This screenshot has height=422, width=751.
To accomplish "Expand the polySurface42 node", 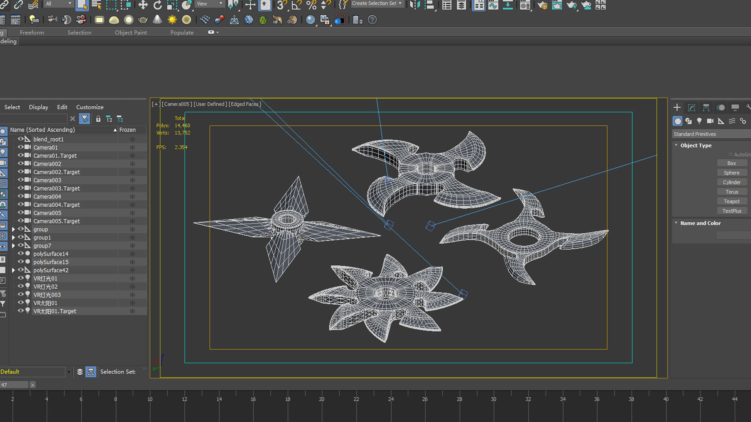I will tap(14, 270).
